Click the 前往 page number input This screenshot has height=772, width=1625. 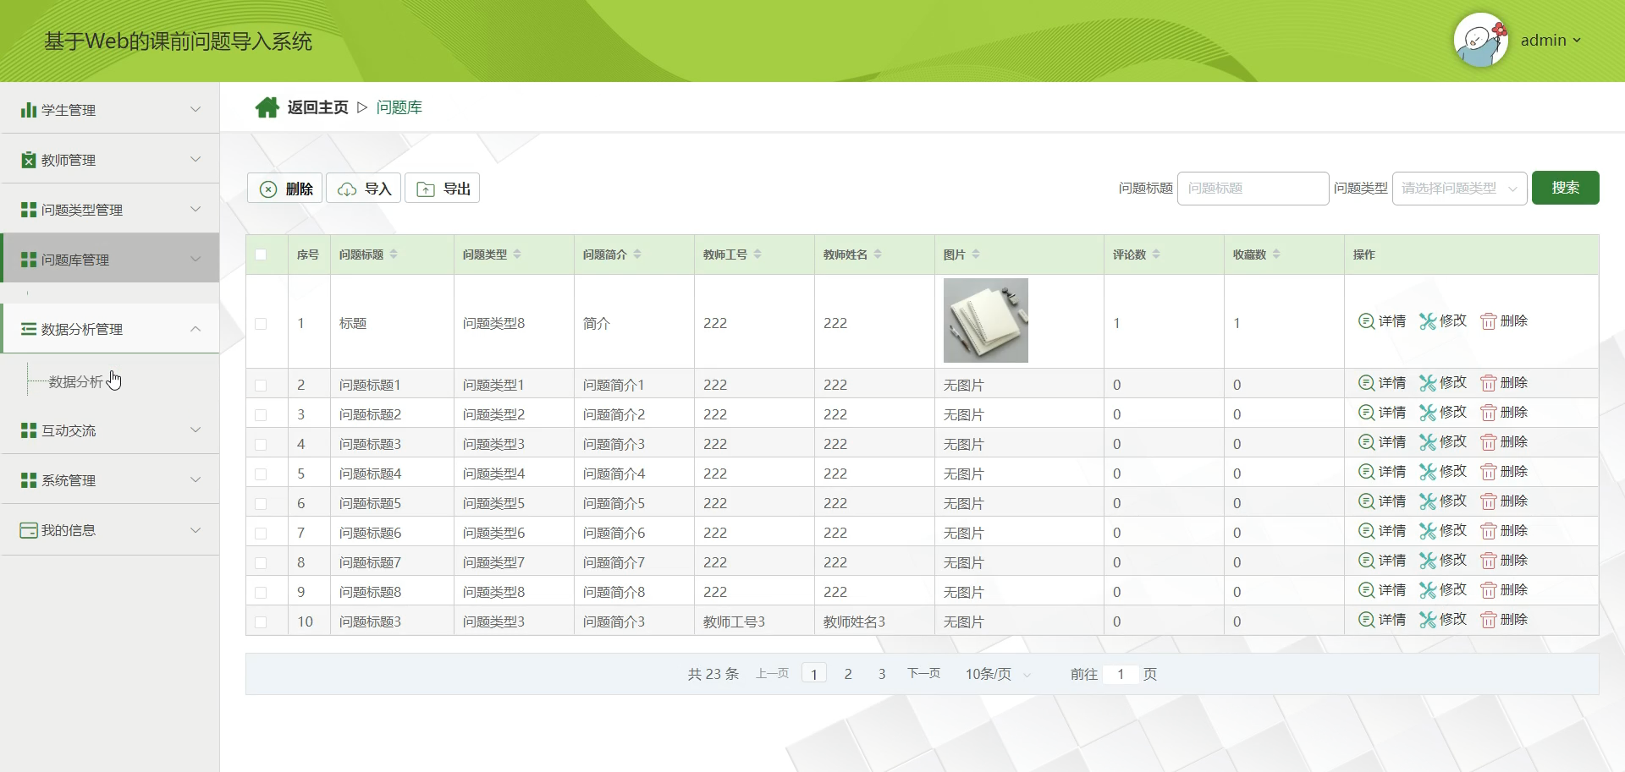coord(1121,674)
